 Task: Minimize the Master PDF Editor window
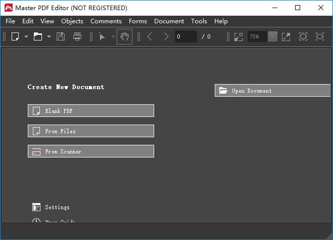coord(275,8)
